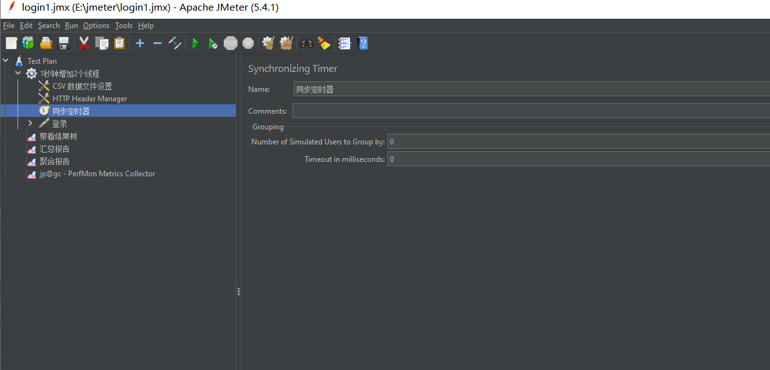This screenshot has width=770, height=370.
Task: Collapse the Test Plan tree node
Action: pyautogui.click(x=6, y=61)
